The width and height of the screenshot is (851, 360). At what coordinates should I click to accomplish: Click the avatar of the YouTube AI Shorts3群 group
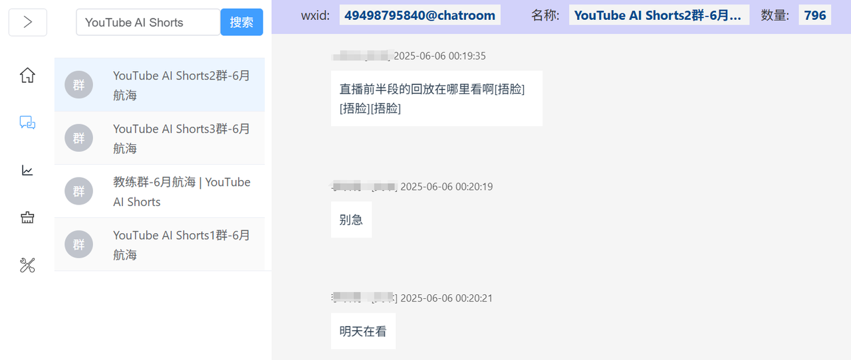[79, 138]
